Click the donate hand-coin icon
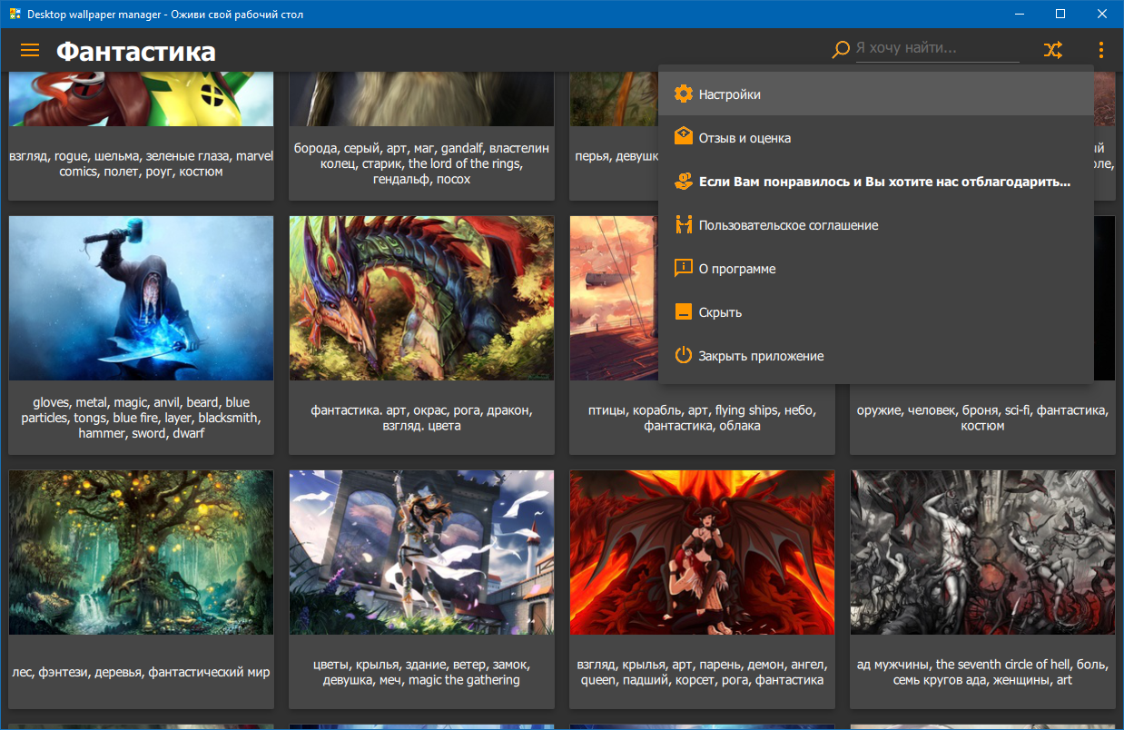 click(x=684, y=181)
